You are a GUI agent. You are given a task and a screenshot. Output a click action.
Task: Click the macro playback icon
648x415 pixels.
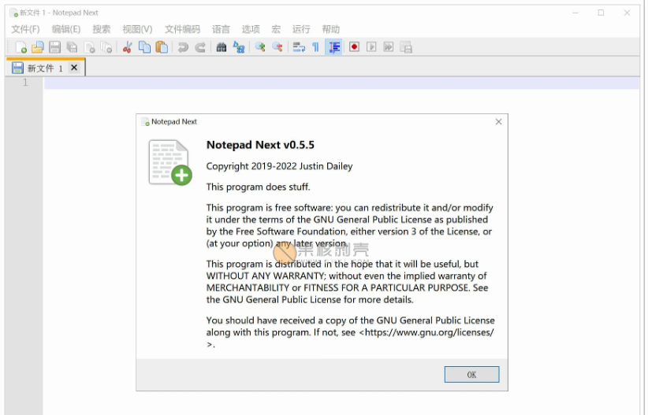(371, 47)
